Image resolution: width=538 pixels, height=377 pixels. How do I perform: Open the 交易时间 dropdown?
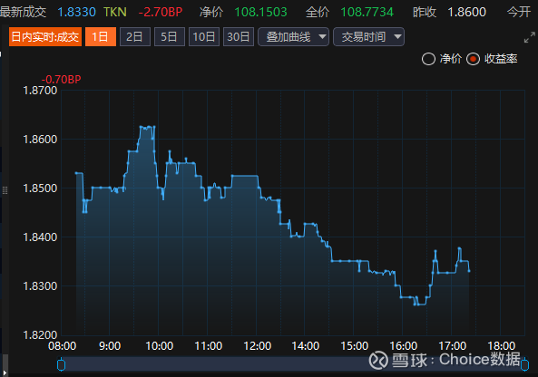pos(368,36)
